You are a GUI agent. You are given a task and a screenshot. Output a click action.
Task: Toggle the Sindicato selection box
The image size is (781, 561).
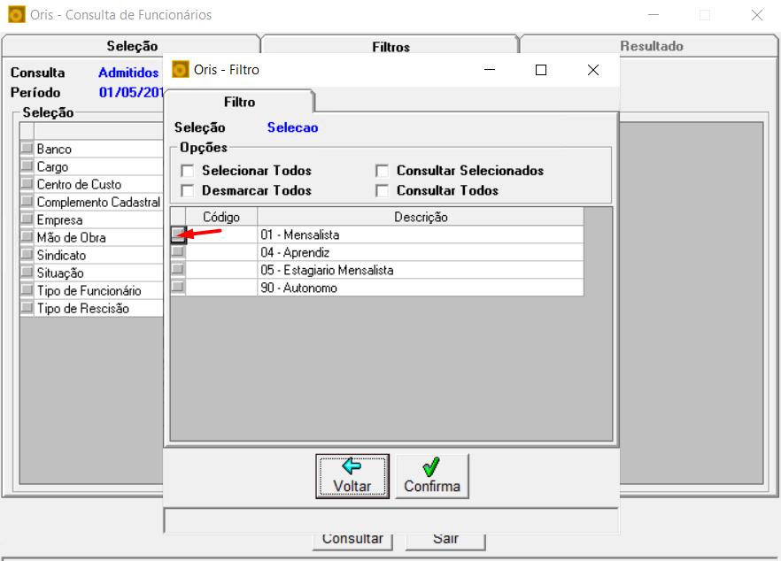click(x=27, y=254)
